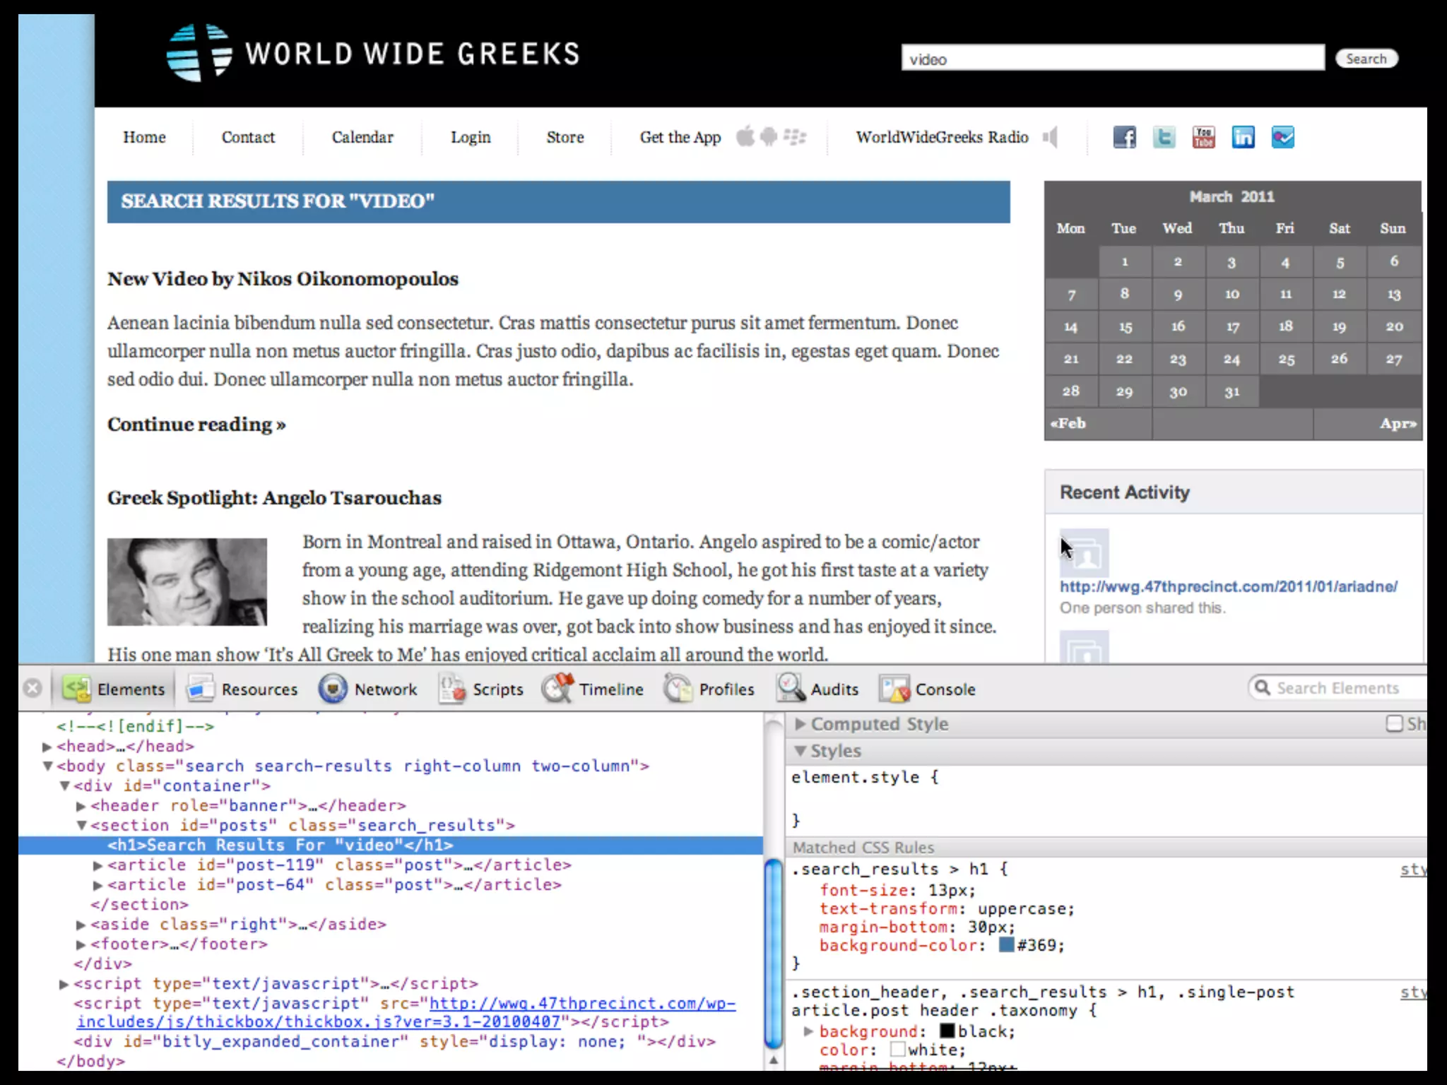
Task: Expand the head element node
Action: click(x=47, y=746)
